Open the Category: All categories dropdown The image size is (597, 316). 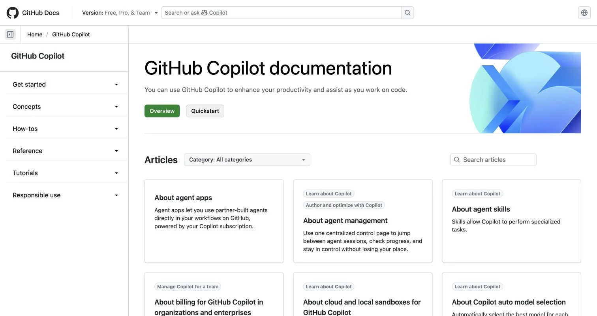pos(247,160)
